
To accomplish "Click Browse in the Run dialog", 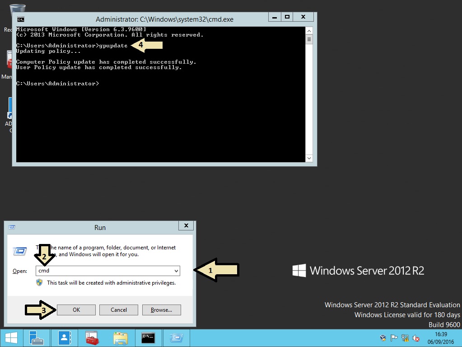I will tap(161, 309).
